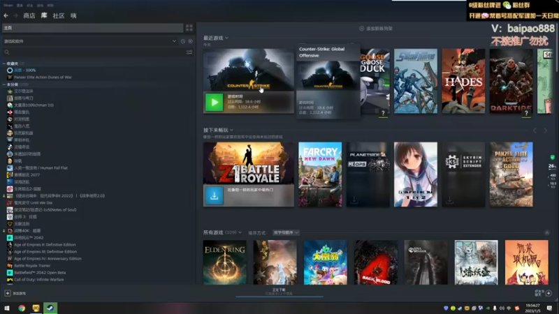Select the game updating at 100%

(x=25, y=70)
